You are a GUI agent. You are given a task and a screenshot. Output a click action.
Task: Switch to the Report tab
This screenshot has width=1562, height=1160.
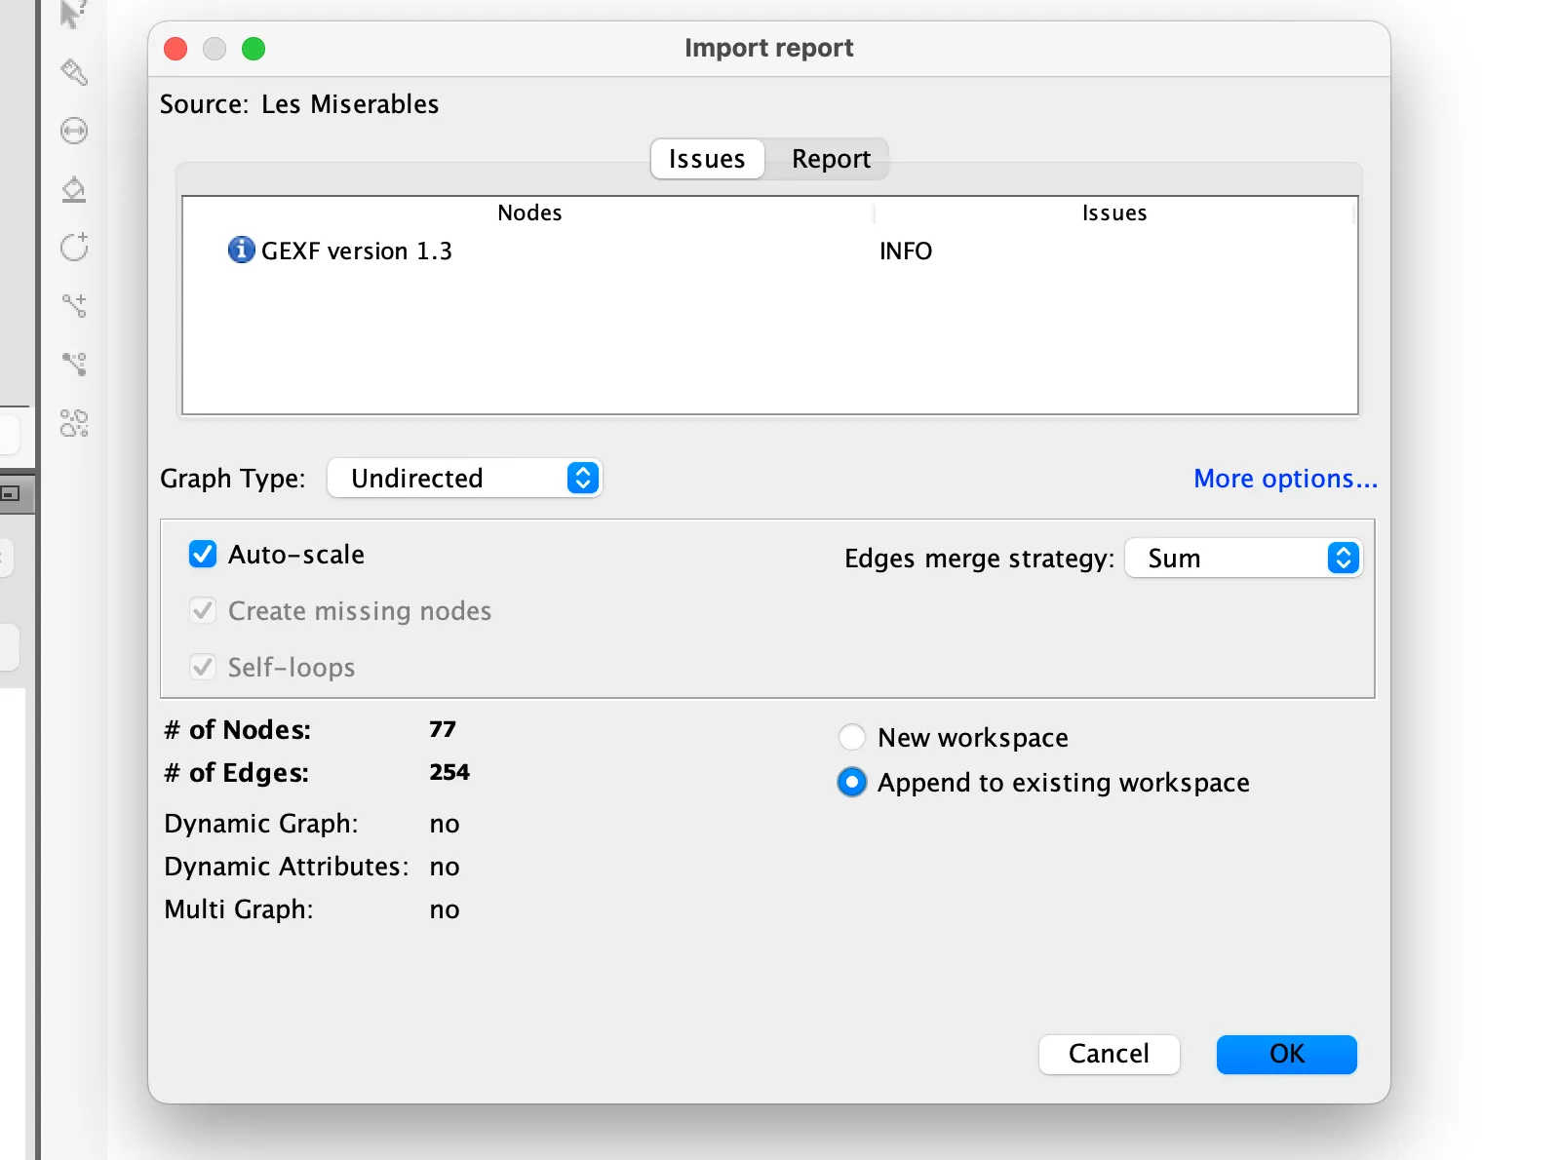point(830,159)
